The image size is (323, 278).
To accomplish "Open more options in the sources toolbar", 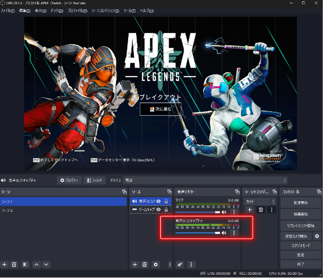I will [170, 264].
